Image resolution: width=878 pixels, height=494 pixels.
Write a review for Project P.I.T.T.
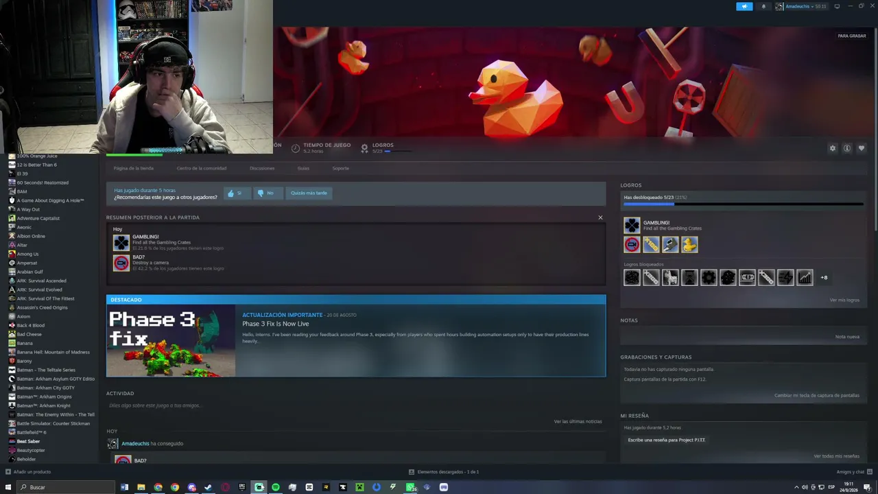point(667,440)
